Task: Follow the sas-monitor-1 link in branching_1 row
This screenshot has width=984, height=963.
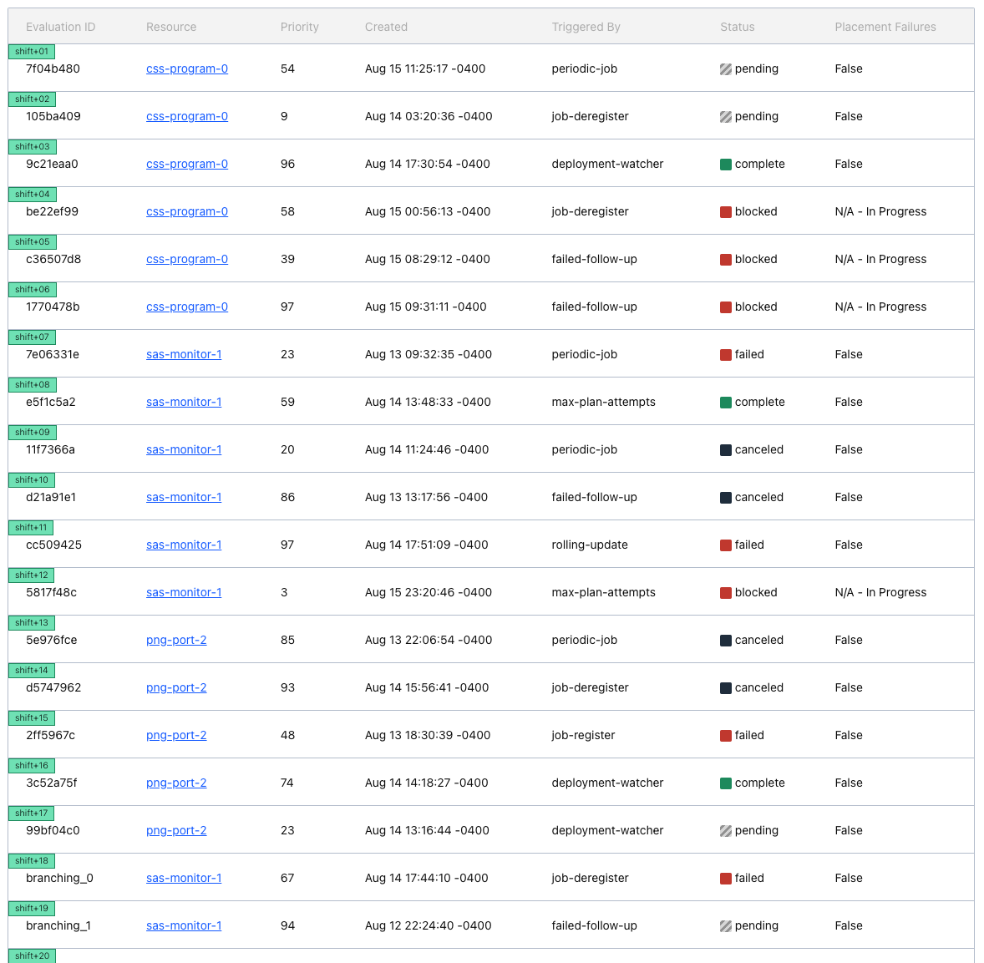Action: (183, 926)
